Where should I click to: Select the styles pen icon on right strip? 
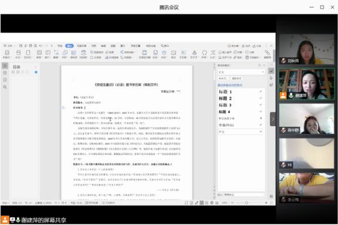click(x=271, y=70)
